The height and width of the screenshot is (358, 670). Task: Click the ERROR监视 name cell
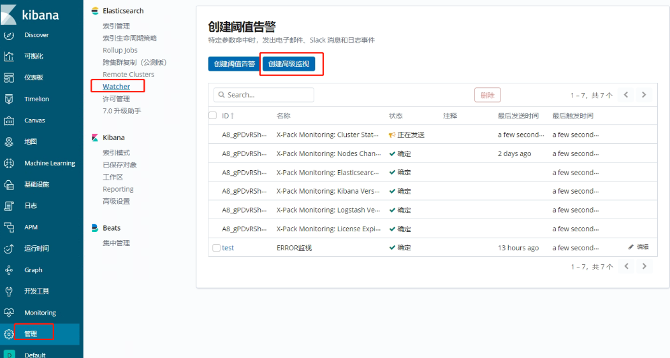(x=294, y=248)
